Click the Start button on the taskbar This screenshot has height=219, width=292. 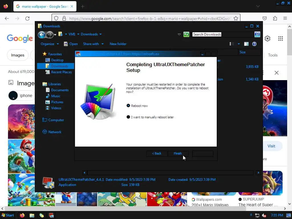coord(8,215)
